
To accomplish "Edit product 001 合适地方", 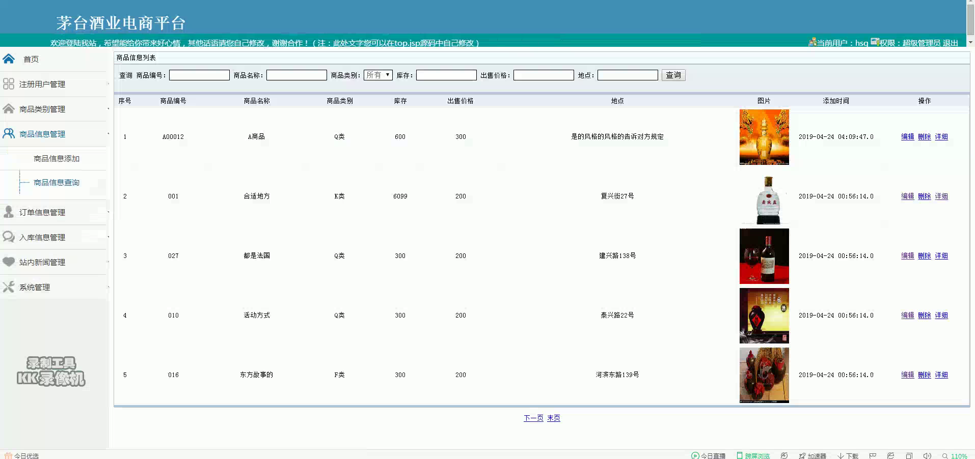I will coord(908,196).
